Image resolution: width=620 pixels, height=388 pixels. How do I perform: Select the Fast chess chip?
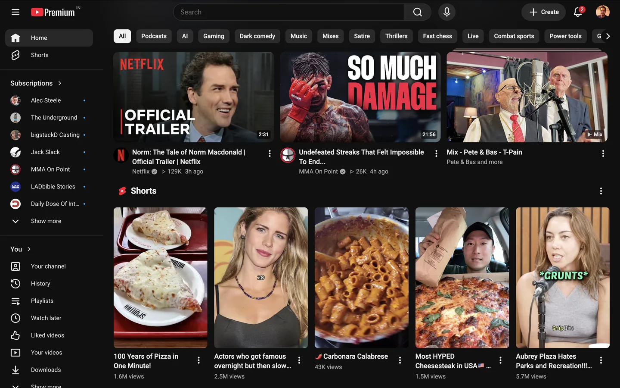pyautogui.click(x=437, y=36)
